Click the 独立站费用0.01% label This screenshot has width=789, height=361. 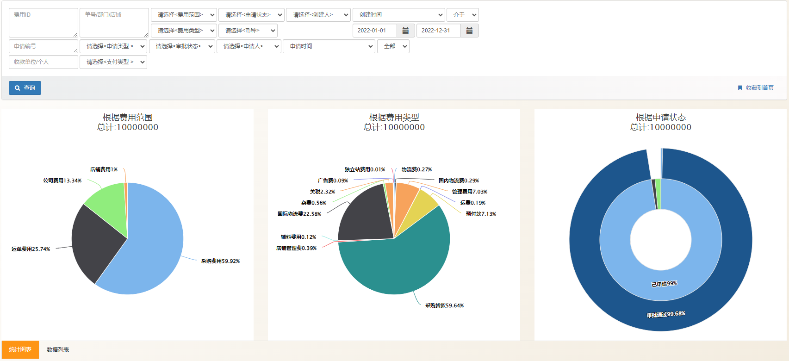point(365,169)
